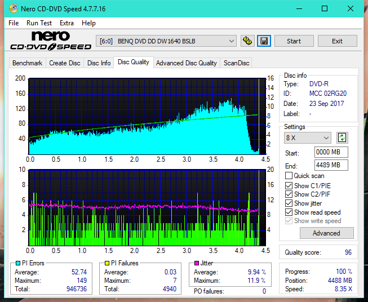Click Jitter maximum 11.9 %
The width and height of the screenshot is (368, 302).
(257, 281)
